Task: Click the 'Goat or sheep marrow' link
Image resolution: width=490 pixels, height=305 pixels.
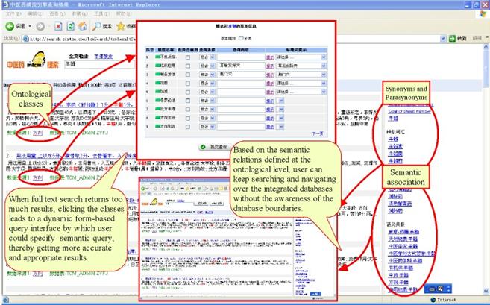Action: point(405,110)
